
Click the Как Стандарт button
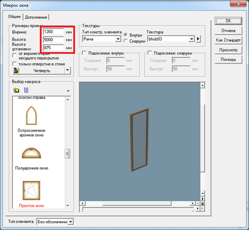pos(228,40)
